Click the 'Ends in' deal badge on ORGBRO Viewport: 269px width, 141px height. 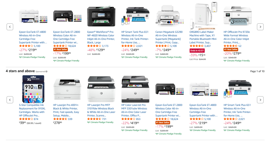click(x=197, y=50)
